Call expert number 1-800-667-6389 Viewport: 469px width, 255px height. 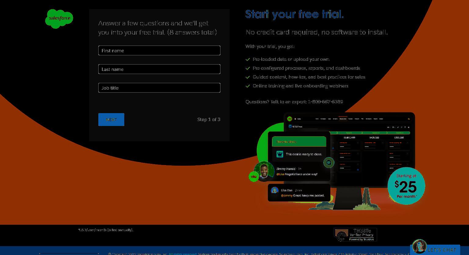tap(325, 102)
